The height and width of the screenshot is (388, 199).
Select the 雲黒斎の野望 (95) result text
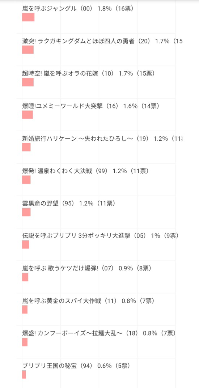click(68, 204)
